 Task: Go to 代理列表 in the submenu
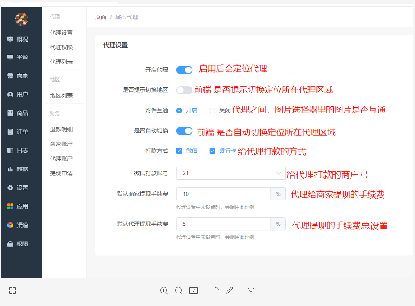click(61, 62)
